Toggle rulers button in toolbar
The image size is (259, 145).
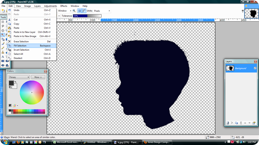(x=84, y=11)
